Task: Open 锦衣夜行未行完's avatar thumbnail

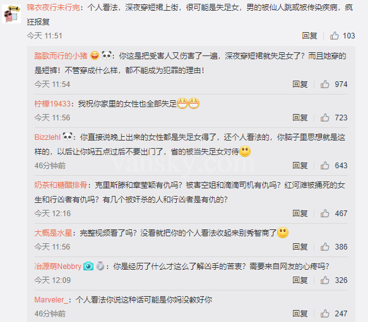Action: 11,14
